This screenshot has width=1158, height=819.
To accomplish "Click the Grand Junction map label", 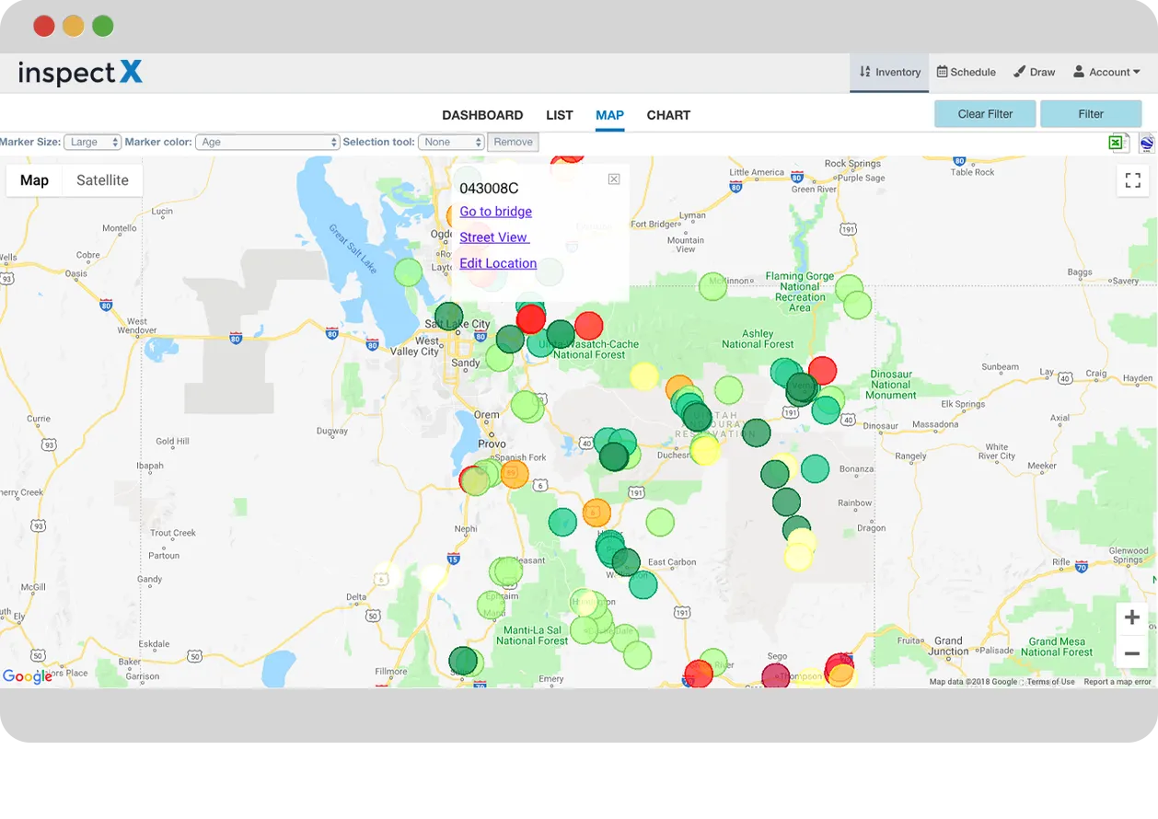I will pyautogui.click(x=948, y=646).
